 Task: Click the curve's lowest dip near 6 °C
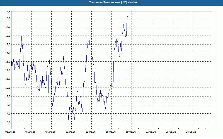pyautogui.click(x=75, y=122)
